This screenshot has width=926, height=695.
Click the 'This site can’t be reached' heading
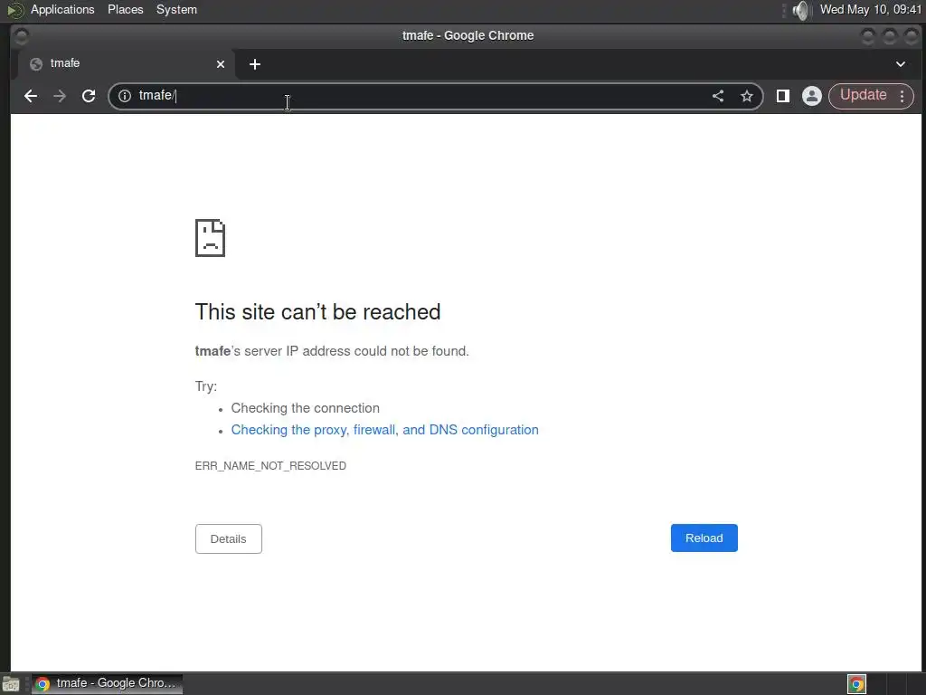coord(317,312)
